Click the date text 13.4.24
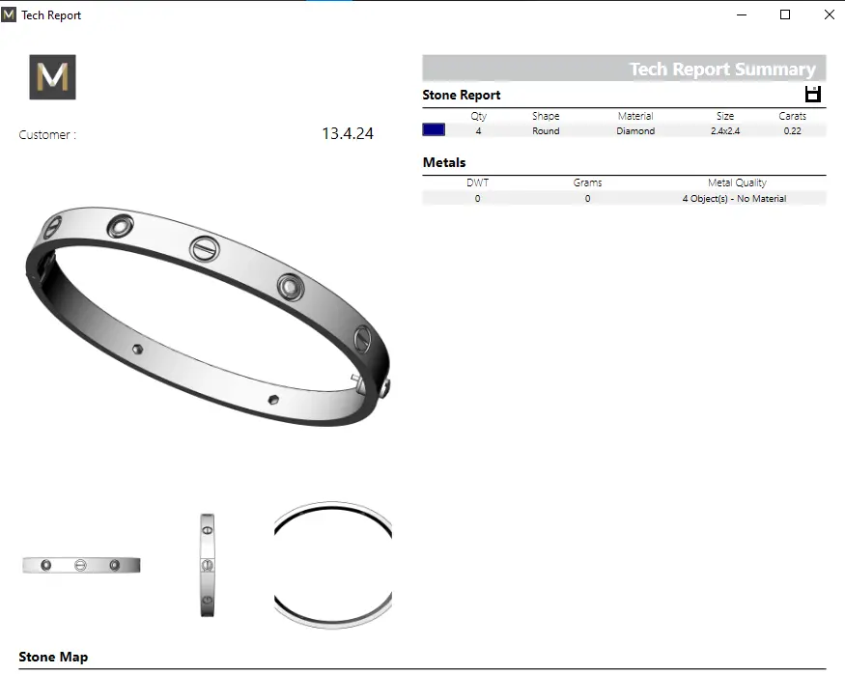This screenshot has width=845, height=674. point(347,134)
